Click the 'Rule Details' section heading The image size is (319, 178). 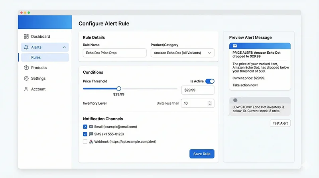click(94, 37)
